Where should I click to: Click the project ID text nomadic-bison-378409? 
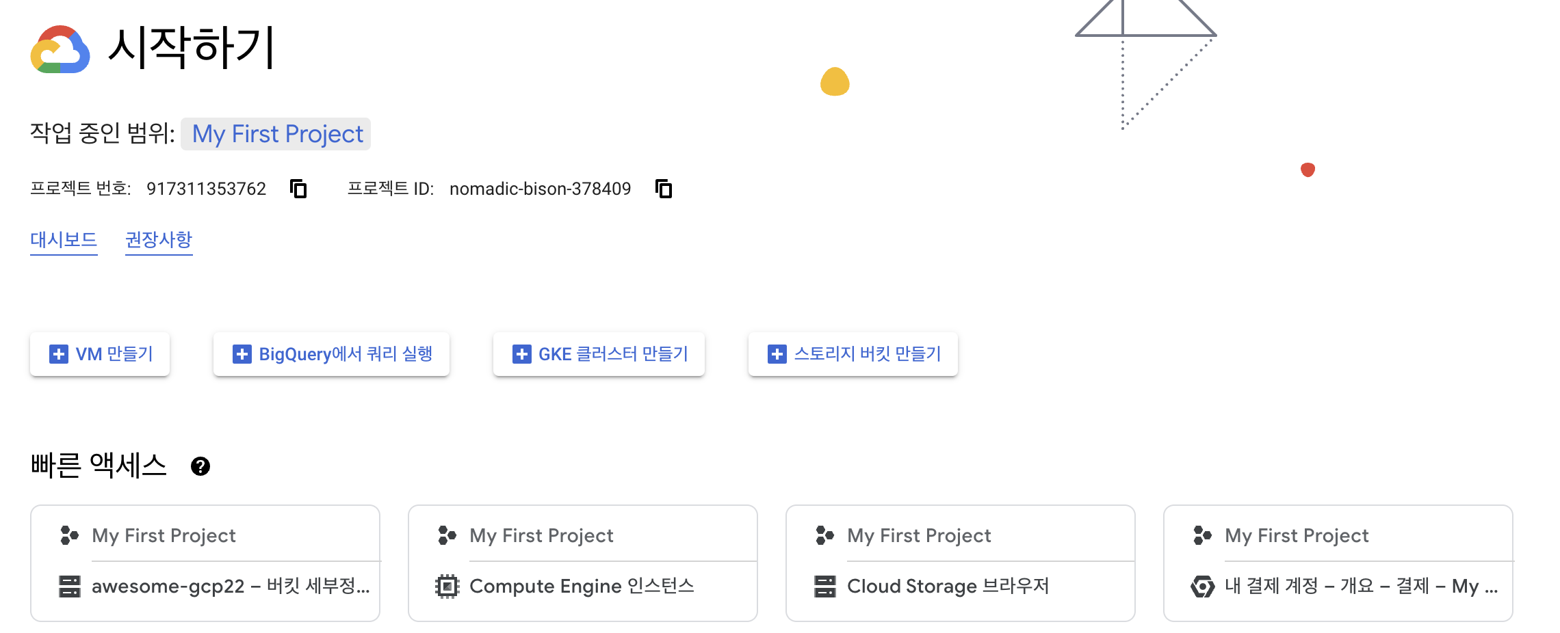point(540,189)
